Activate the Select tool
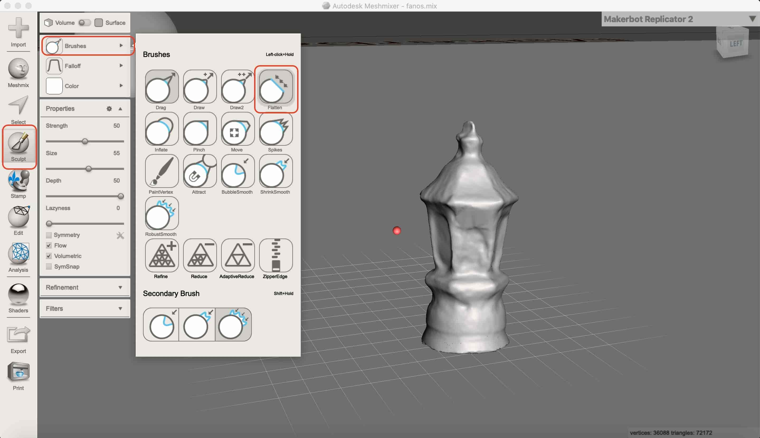Image resolution: width=760 pixels, height=438 pixels. click(x=18, y=110)
